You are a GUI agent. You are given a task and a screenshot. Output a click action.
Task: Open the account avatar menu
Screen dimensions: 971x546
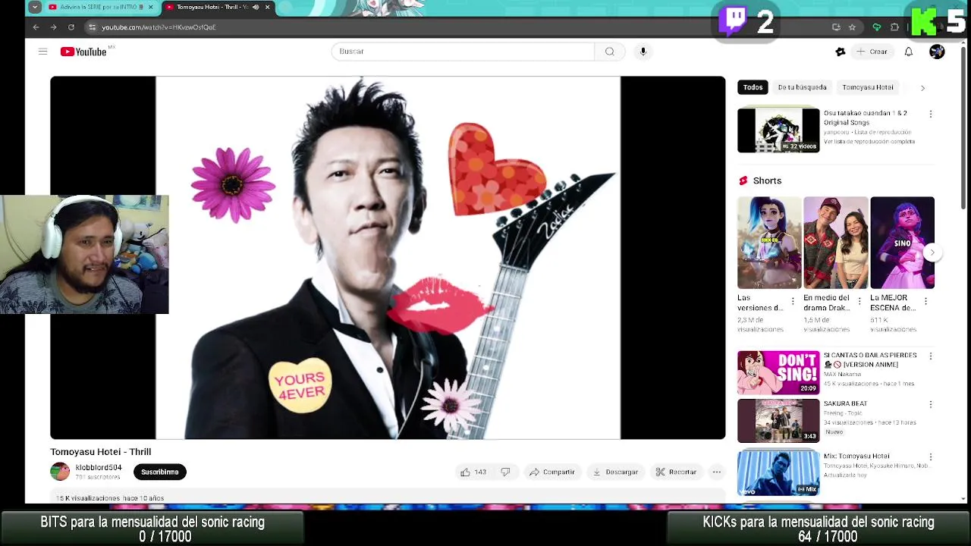[937, 52]
